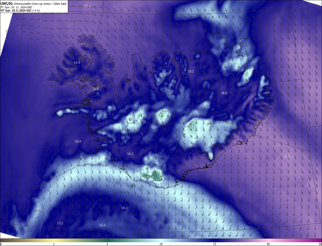The image size is (322, 246).
Task: Click the title 'Úrkomumætti (mm) og vindur í 100m hæð'
Action: [40, 4]
